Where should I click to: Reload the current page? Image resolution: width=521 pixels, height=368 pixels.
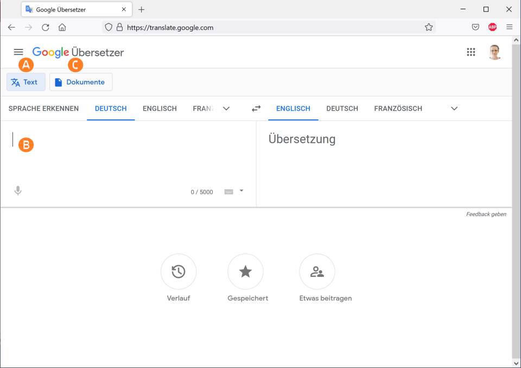tap(46, 27)
